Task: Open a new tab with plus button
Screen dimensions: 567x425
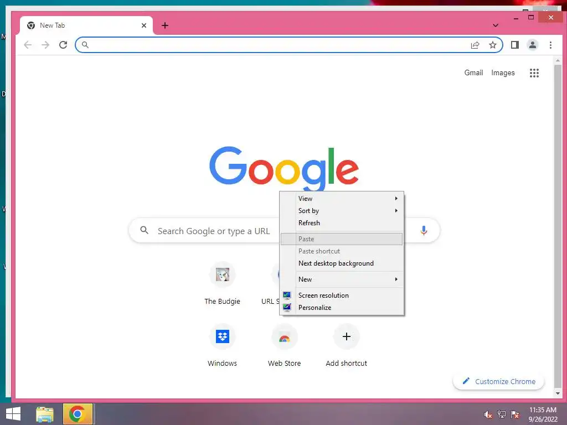Action: click(165, 25)
